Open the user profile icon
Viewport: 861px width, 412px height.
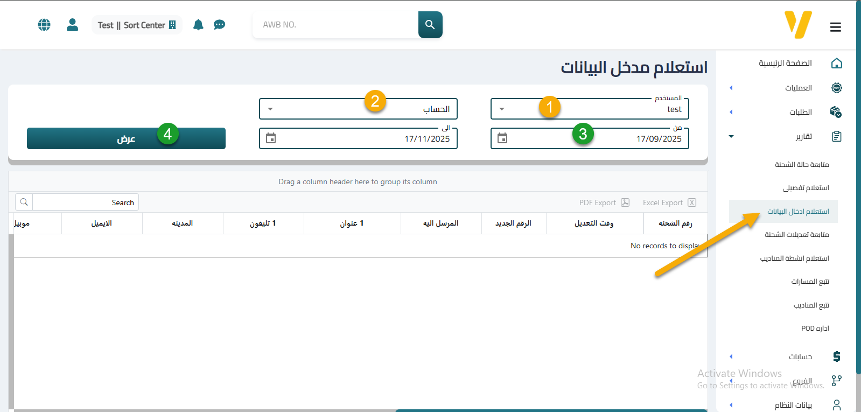click(72, 25)
